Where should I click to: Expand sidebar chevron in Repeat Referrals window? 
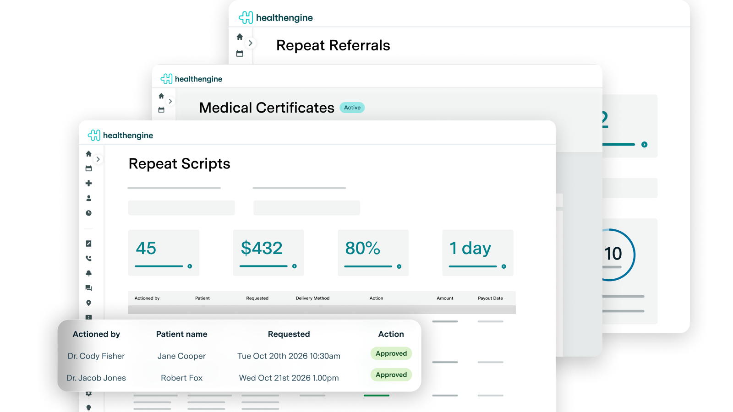250,43
